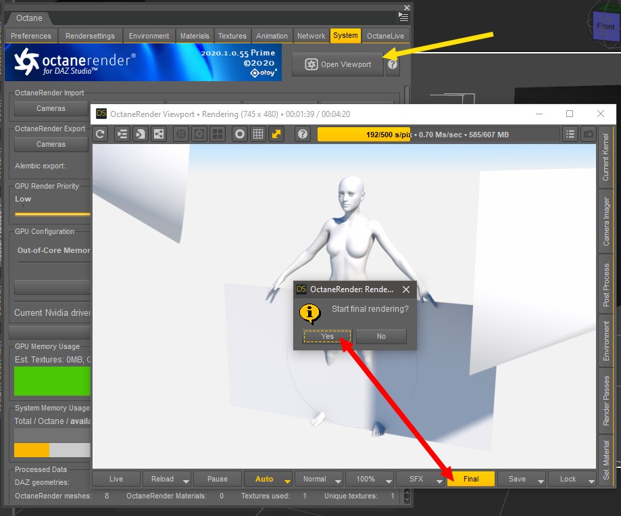Click Cameras under OctaneRender Export

[x=51, y=144]
